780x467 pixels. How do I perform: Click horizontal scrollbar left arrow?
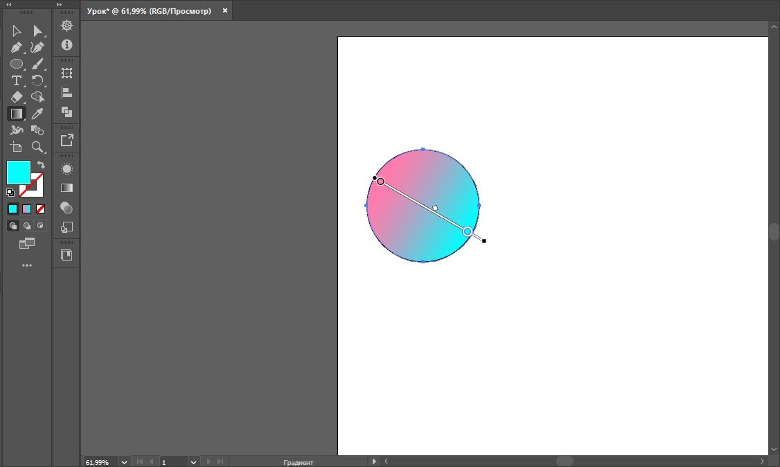point(386,461)
